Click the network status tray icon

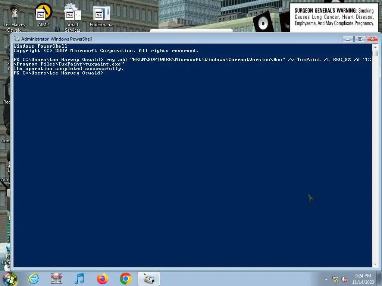coord(335,279)
